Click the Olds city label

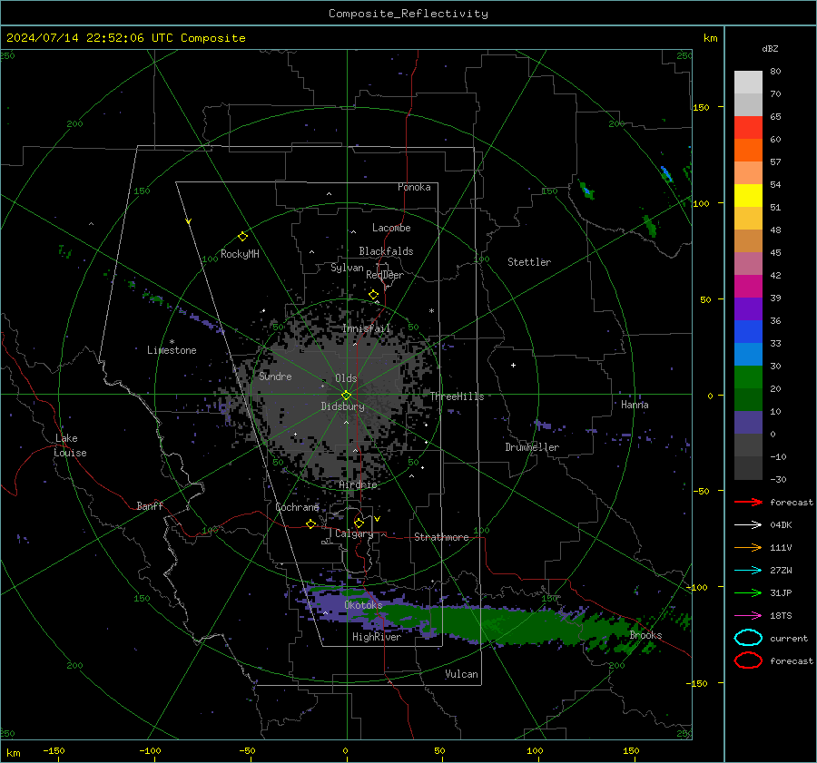[x=346, y=378]
